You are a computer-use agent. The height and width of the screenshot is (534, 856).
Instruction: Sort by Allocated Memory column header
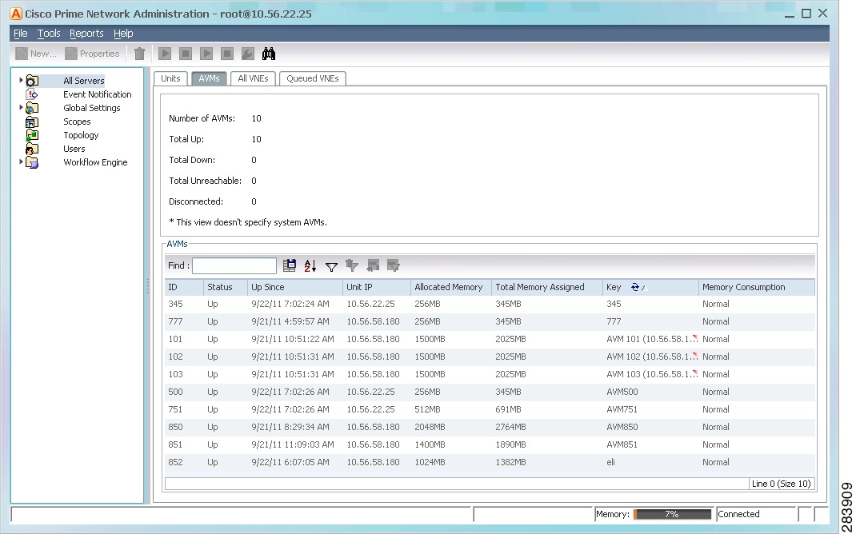451,287
